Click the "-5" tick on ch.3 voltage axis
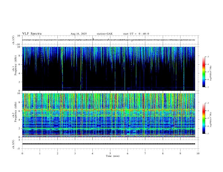Viewport: 223px width, 172px height. pyautogui.click(x=19, y=149)
